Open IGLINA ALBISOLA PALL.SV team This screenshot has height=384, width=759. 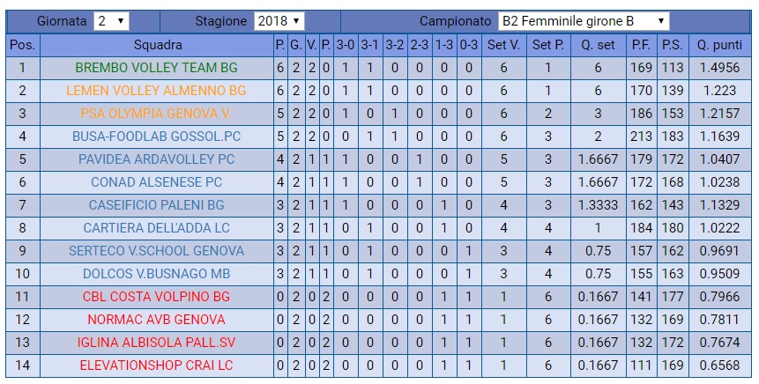tap(156, 342)
